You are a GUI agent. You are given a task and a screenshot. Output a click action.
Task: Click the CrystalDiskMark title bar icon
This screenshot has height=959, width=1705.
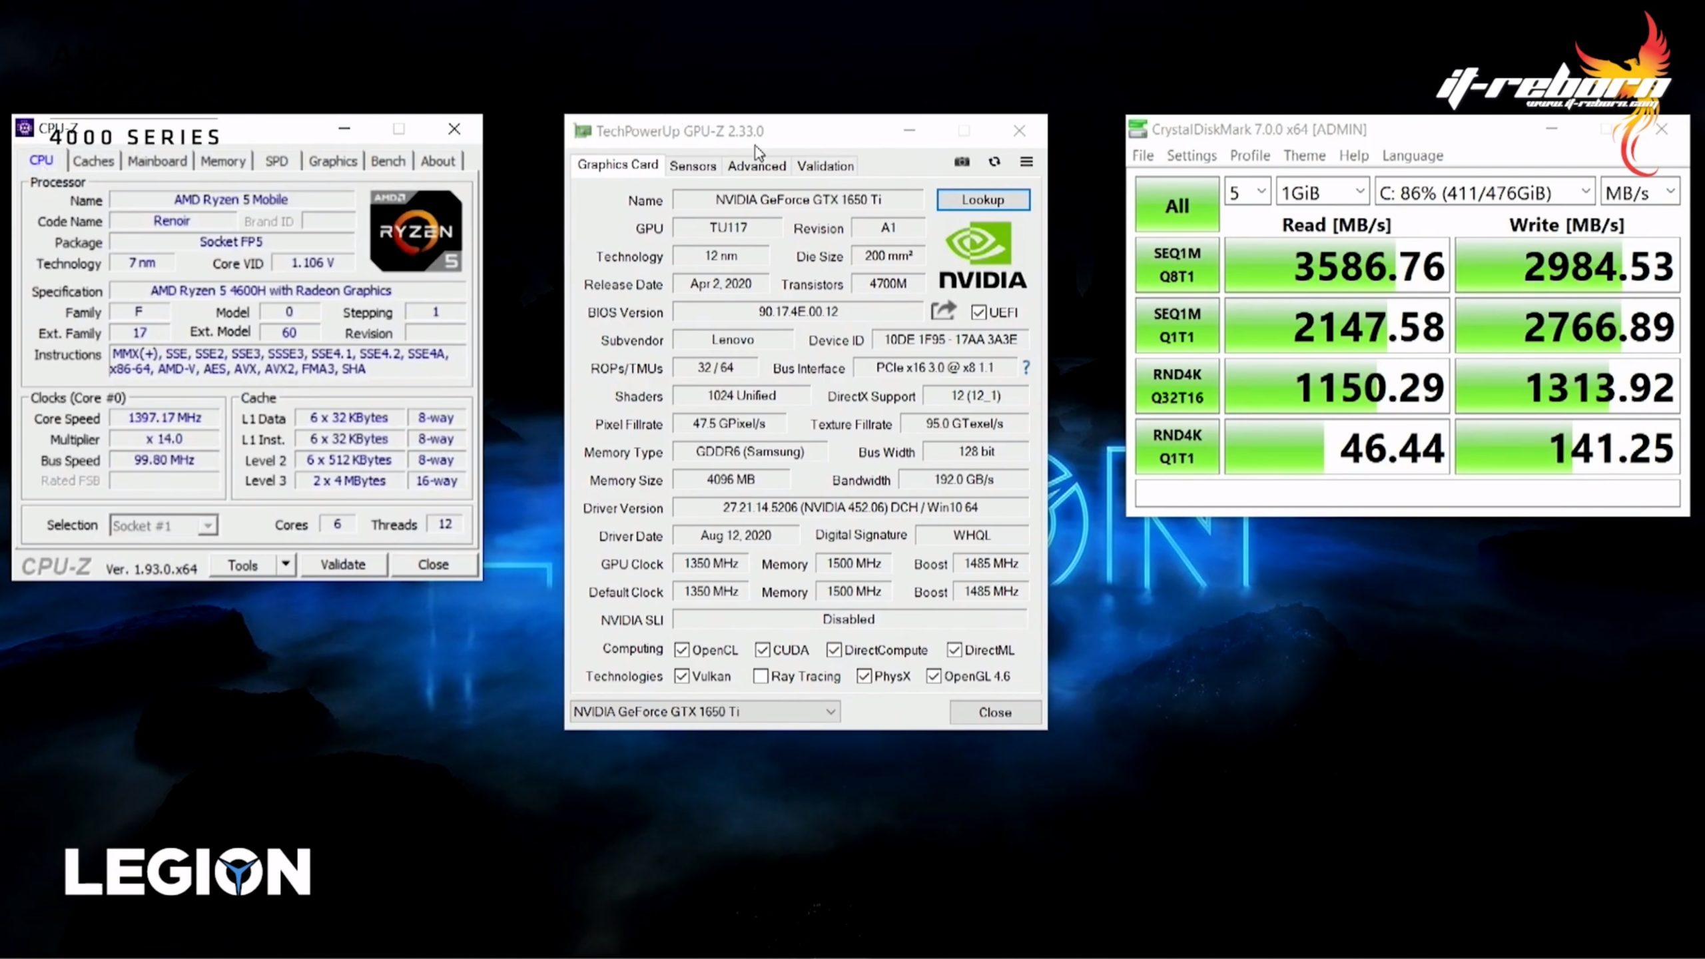[x=1138, y=129]
